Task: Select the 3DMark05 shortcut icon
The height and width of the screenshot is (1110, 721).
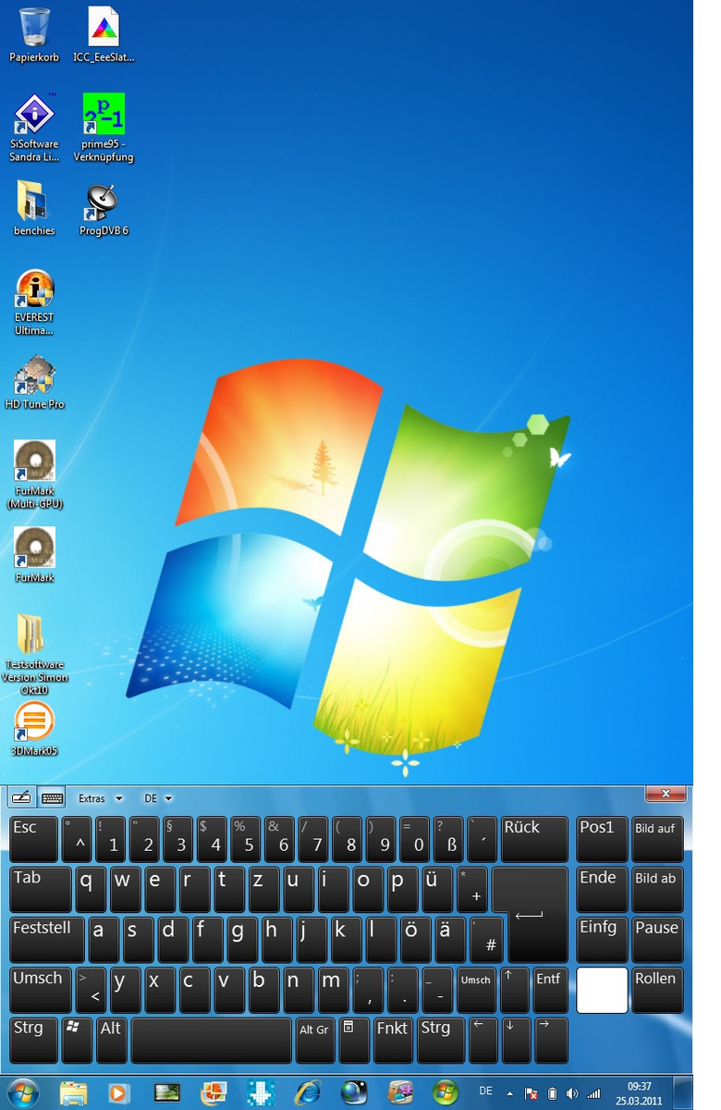Action: tap(34, 729)
